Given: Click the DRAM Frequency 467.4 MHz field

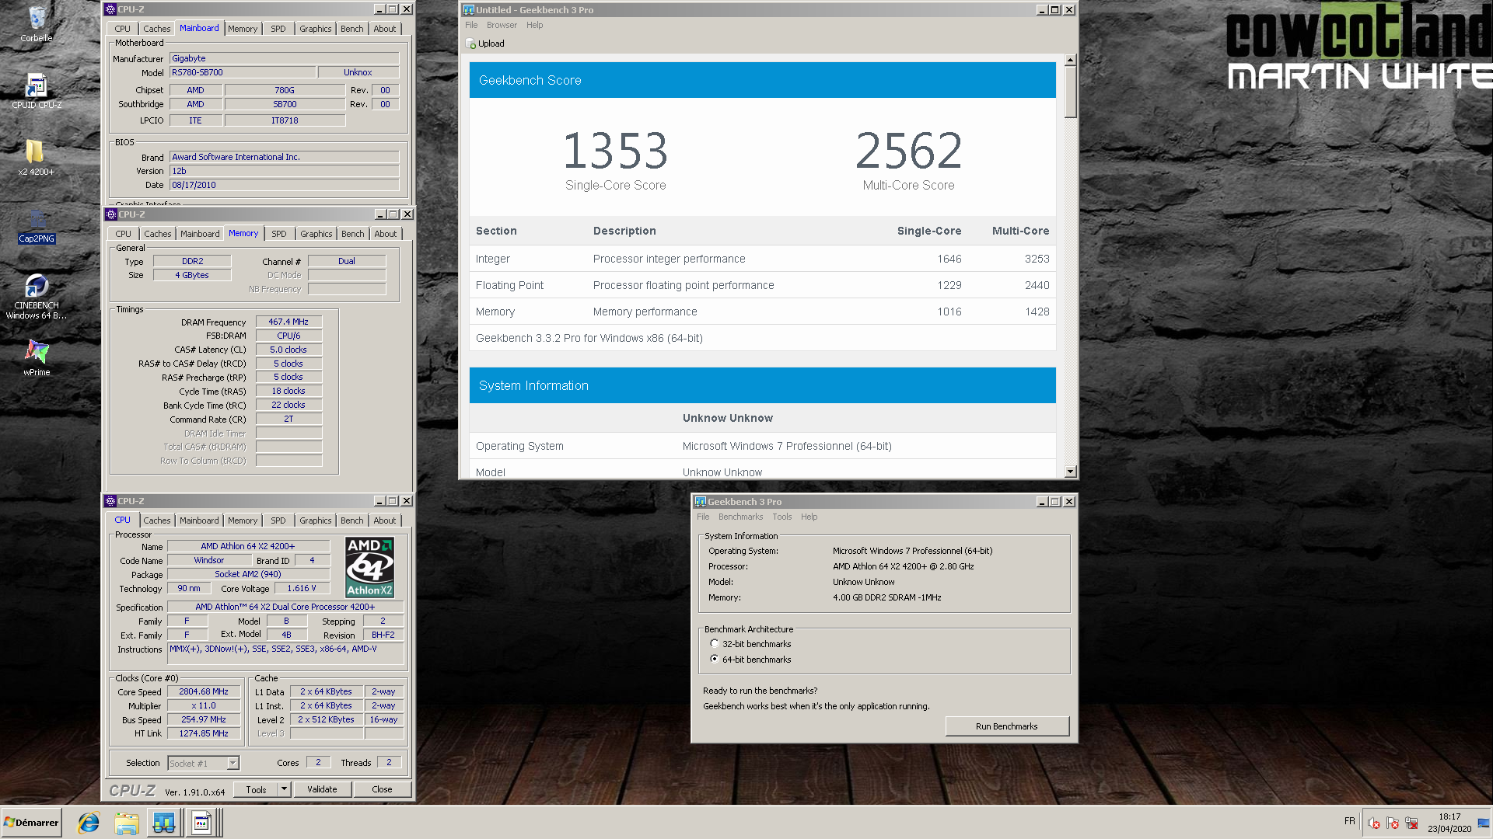Looking at the screenshot, I should (288, 322).
